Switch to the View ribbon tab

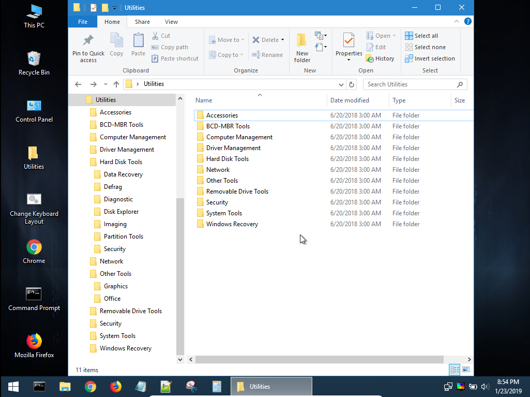[171, 22]
